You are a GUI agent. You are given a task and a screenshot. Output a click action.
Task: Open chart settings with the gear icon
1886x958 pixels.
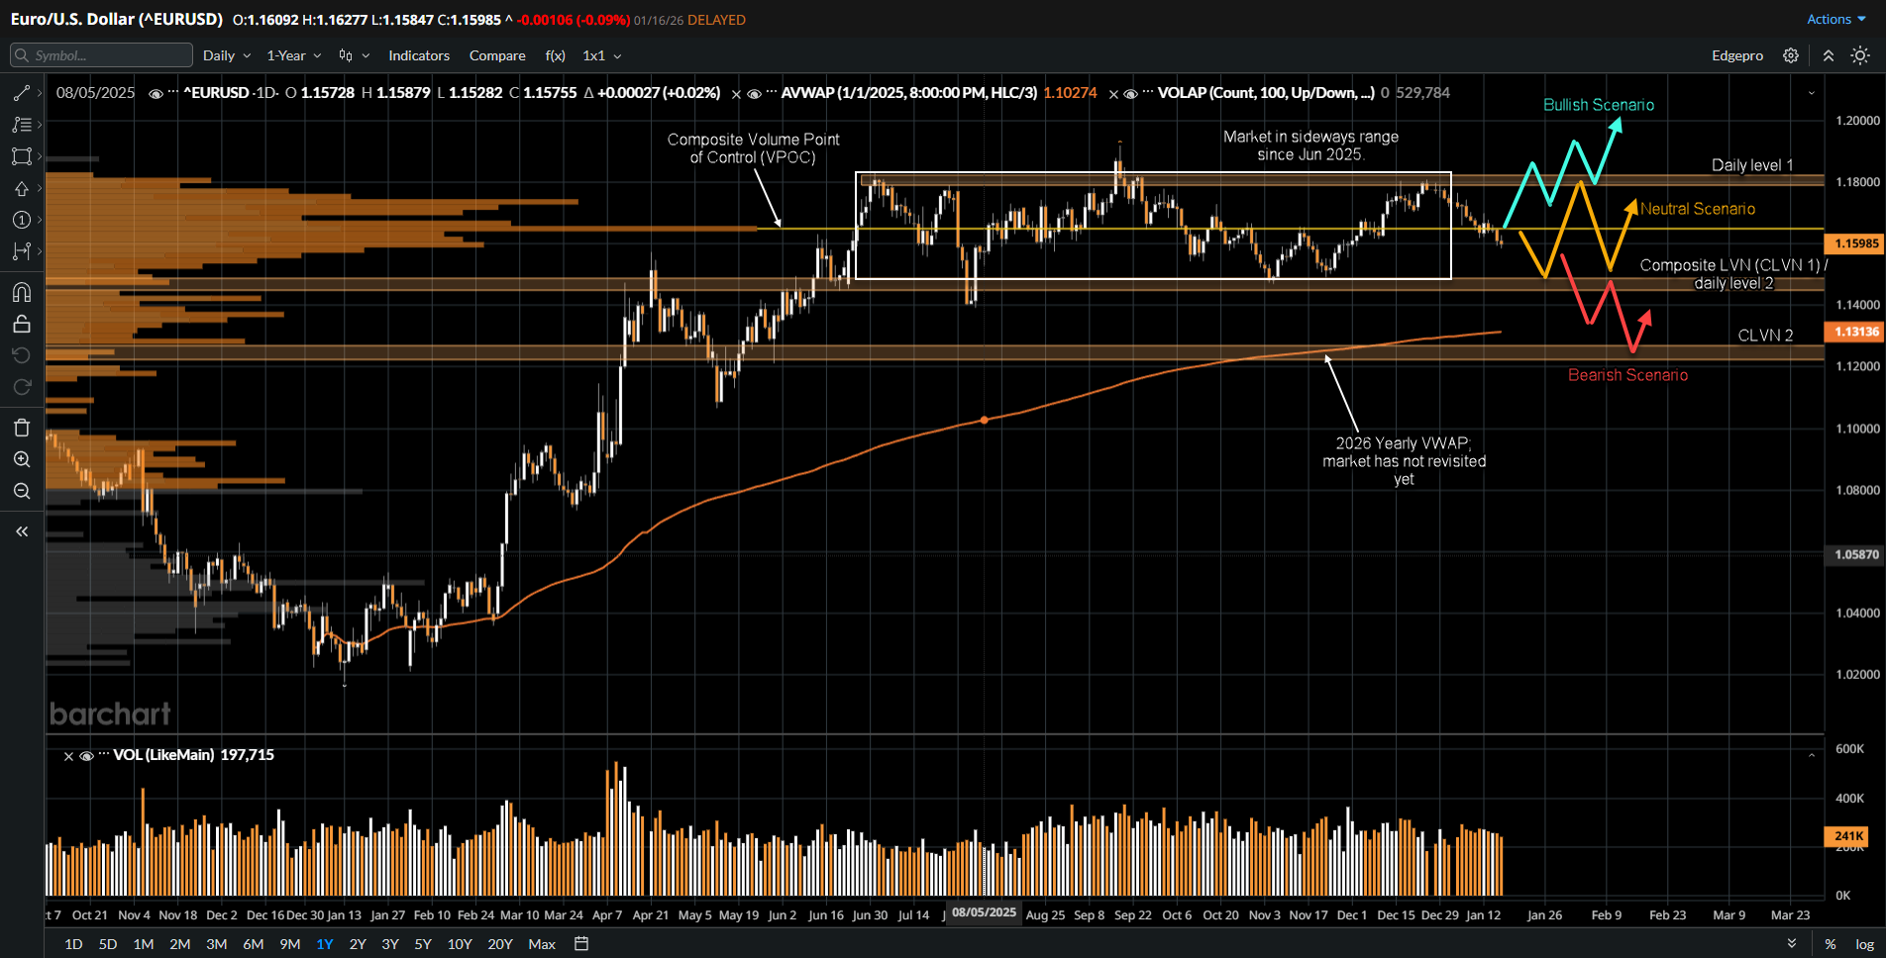click(x=1791, y=55)
